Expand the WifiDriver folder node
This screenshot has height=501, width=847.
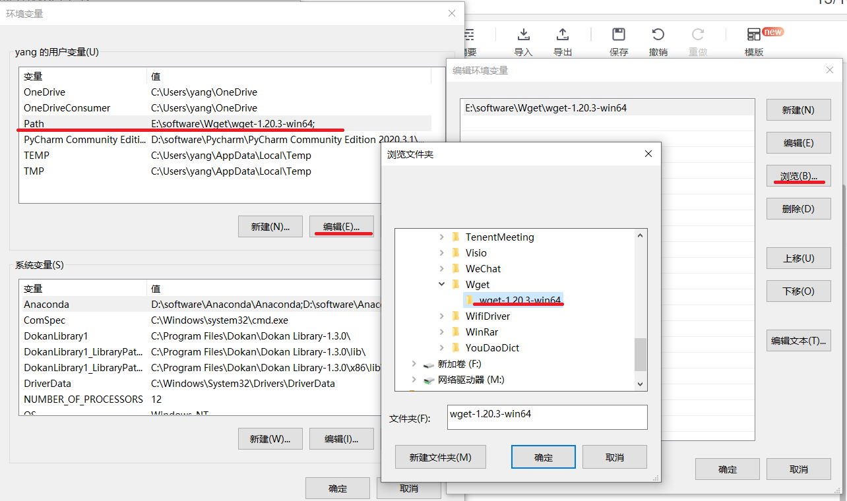tap(442, 316)
